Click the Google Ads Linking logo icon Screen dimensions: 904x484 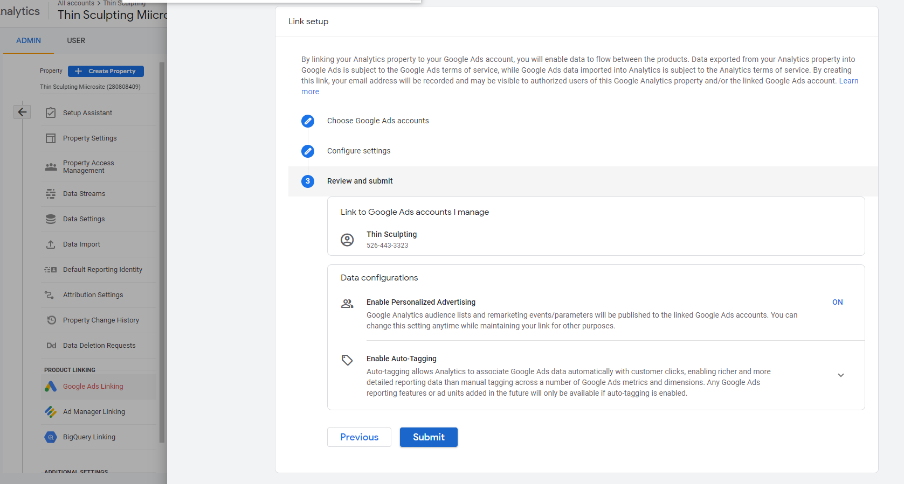51,387
